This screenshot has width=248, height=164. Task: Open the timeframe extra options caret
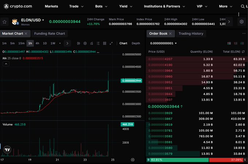click(x=60, y=43)
